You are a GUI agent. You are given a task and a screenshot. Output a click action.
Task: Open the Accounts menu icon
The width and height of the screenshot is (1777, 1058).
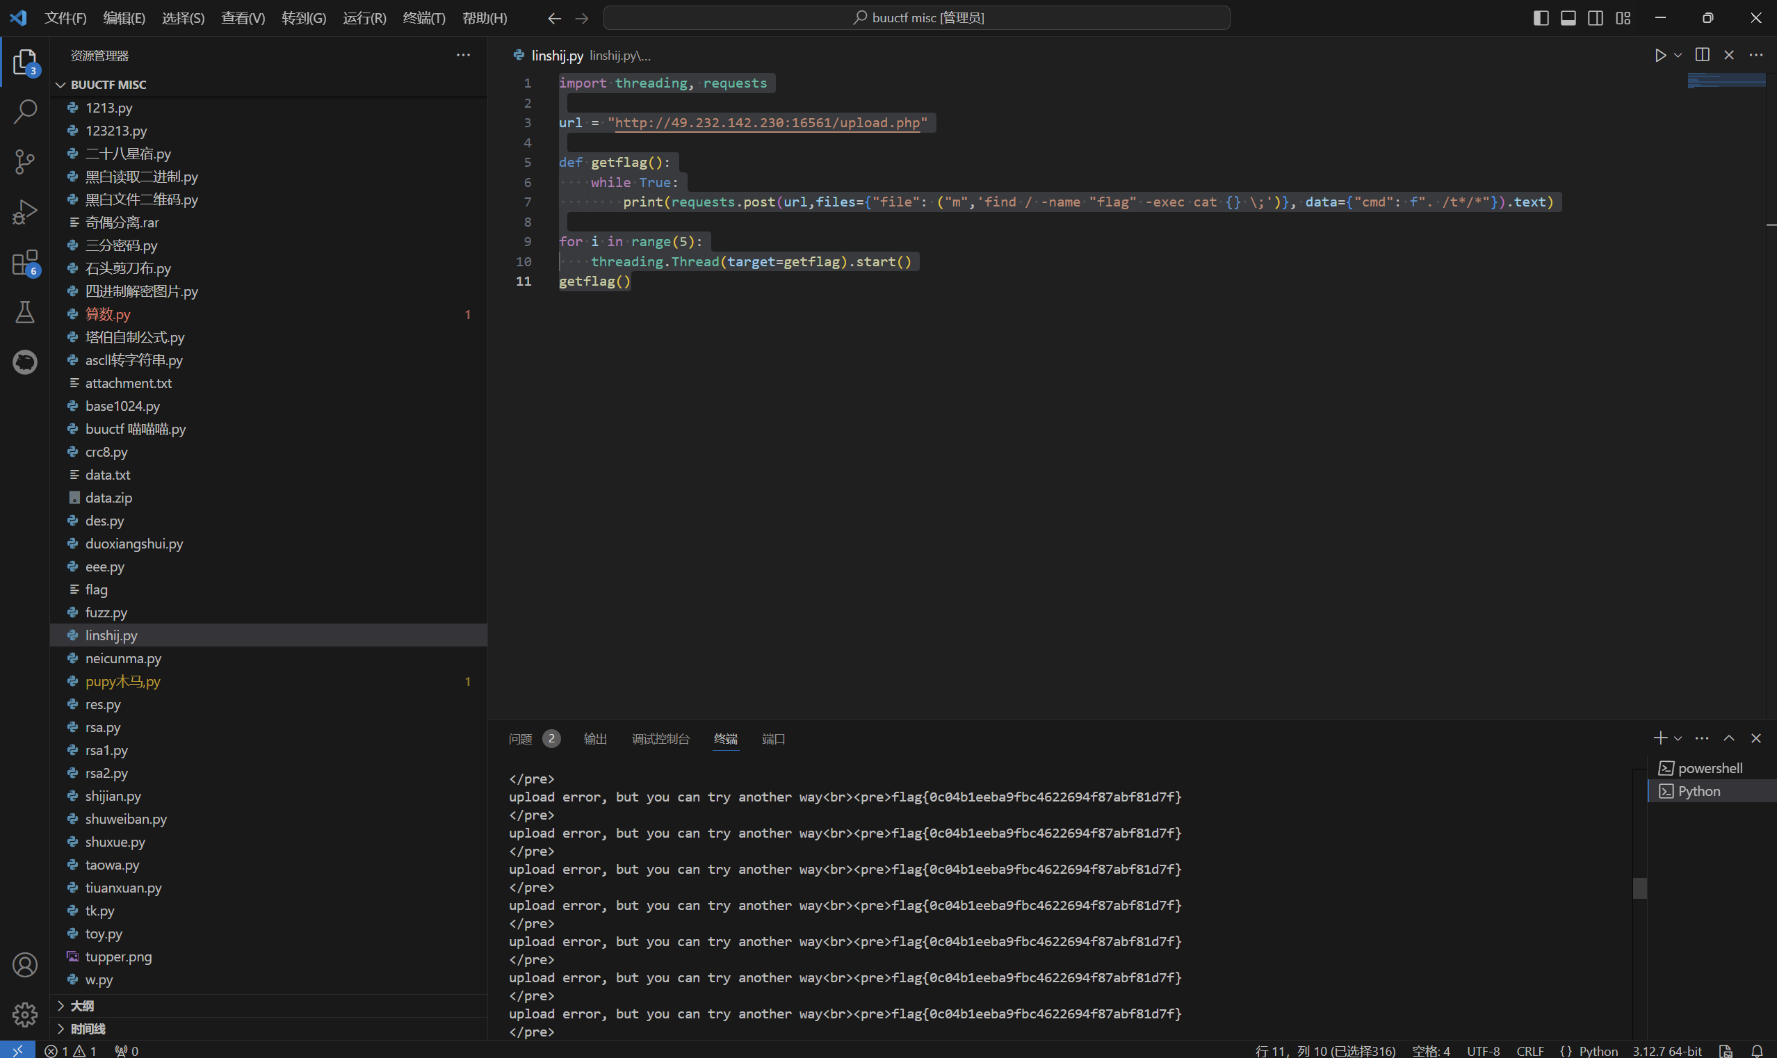25,965
